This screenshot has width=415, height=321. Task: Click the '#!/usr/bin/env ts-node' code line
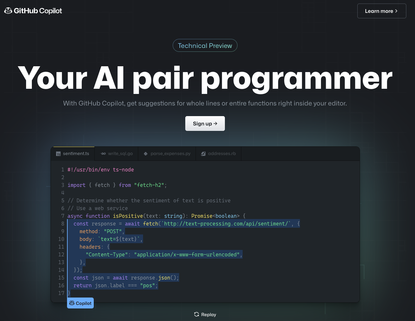pyautogui.click(x=101, y=170)
